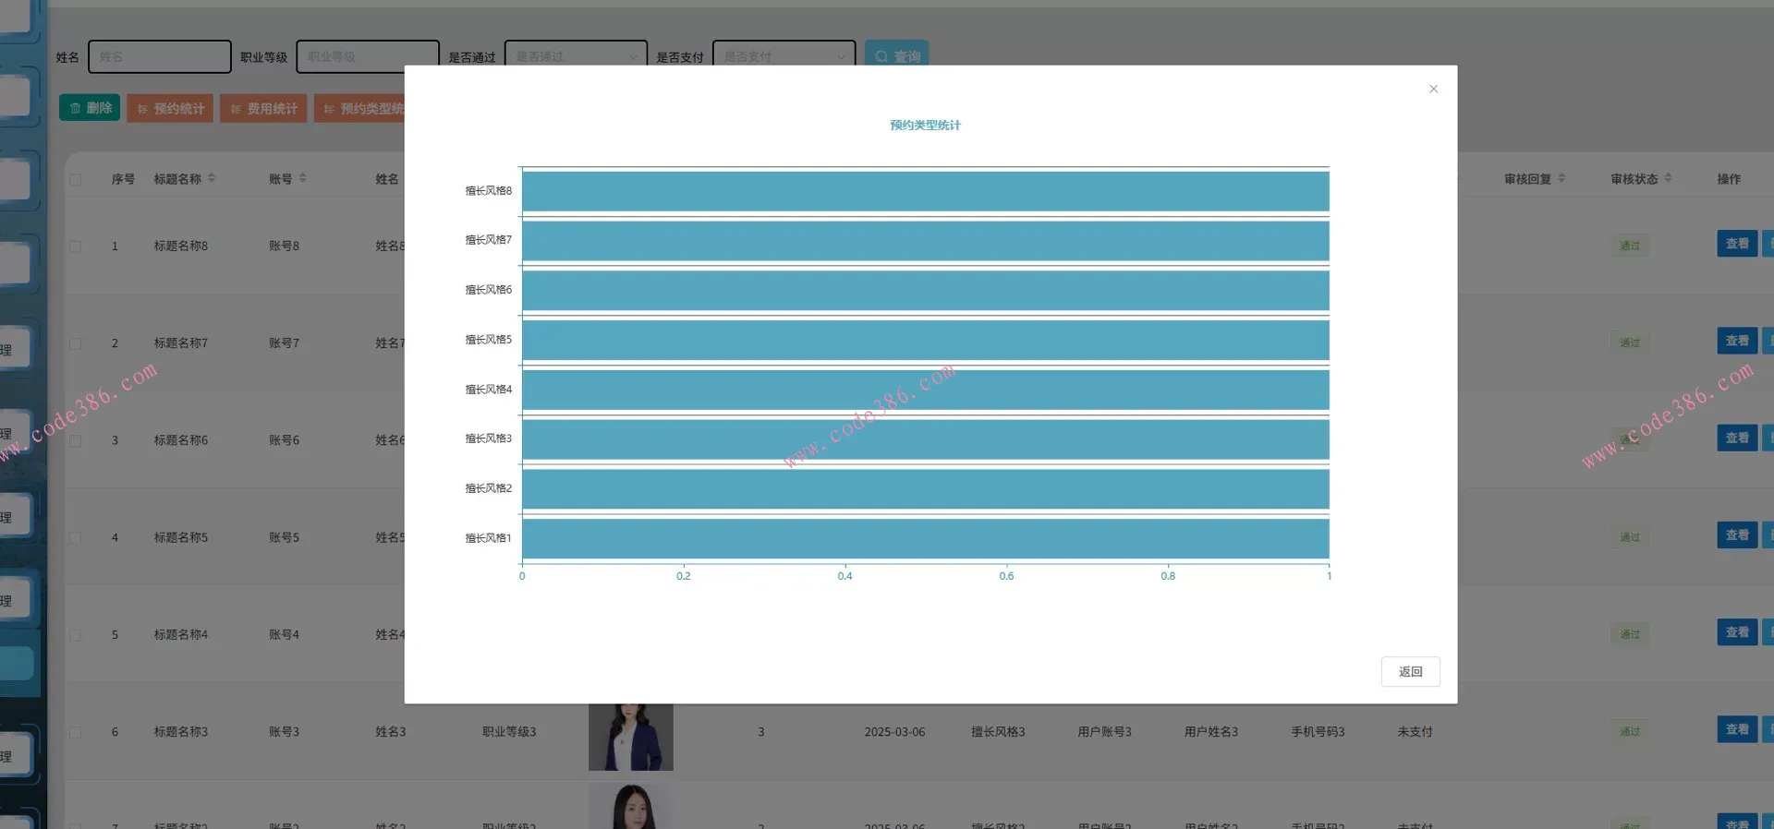The height and width of the screenshot is (829, 1774).
Task: Click the portrait thumbnail in row 标题名称3
Action: pyautogui.click(x=631, y=737)
